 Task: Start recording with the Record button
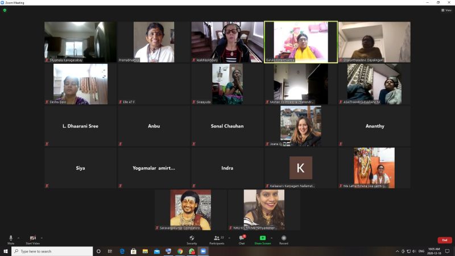(283, 238)
